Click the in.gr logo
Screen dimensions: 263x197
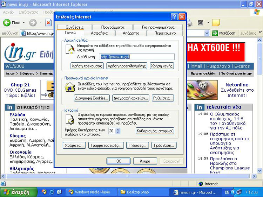20,52
